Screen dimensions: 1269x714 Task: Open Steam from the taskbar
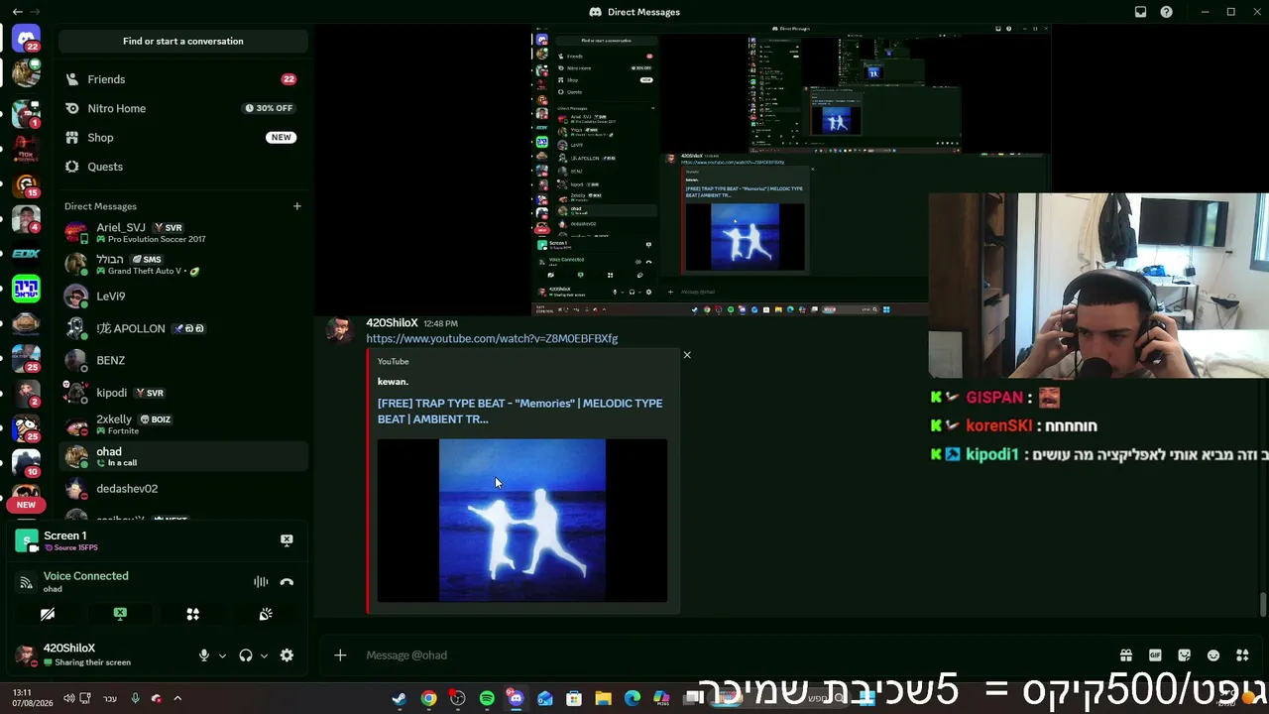pos(399,699)
